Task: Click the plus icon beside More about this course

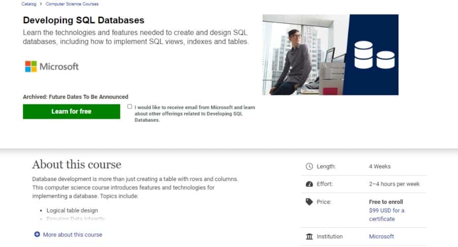Action: [37, 234]
